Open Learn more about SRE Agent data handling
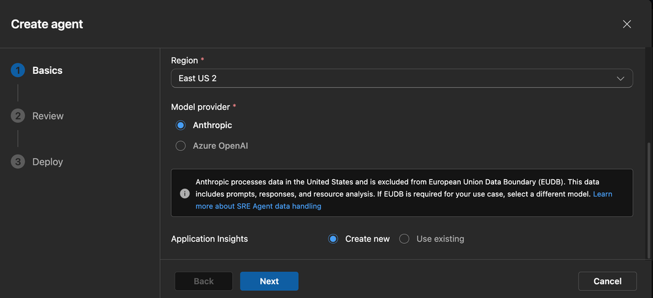Screen dimensions: 653x298 tap(258, 206)
